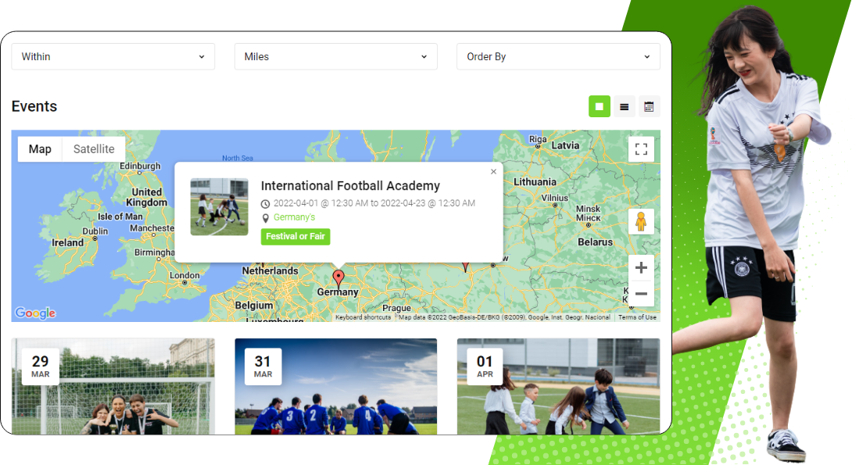Open International Football Academy event title
Viewport: 852px width, 465px height.
350,186
